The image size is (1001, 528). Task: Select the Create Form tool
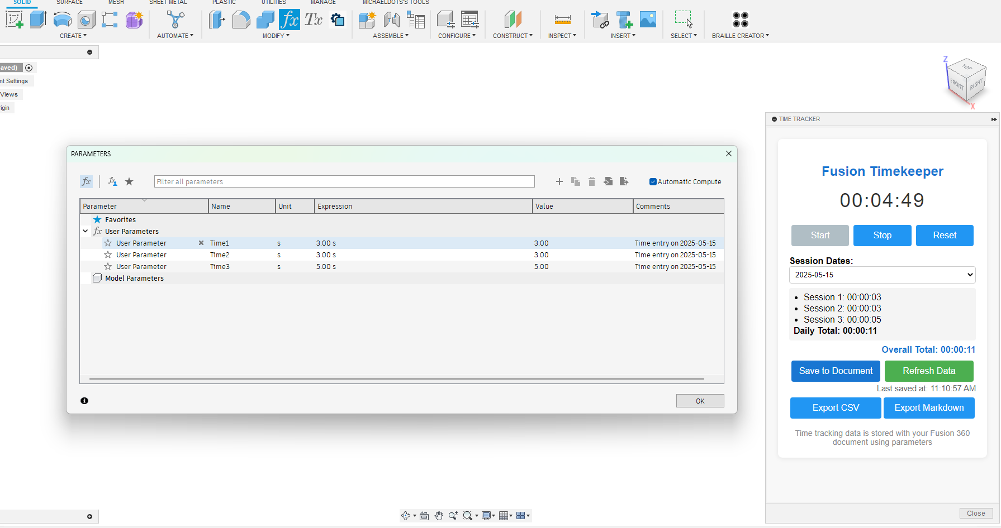pyautogui.click(x=134, y=20)
